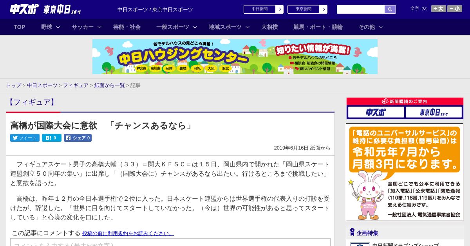This screenshot has width=470, height=246.
Task: Click arrow next to 東京新聞 button
Action: point(324,9)
